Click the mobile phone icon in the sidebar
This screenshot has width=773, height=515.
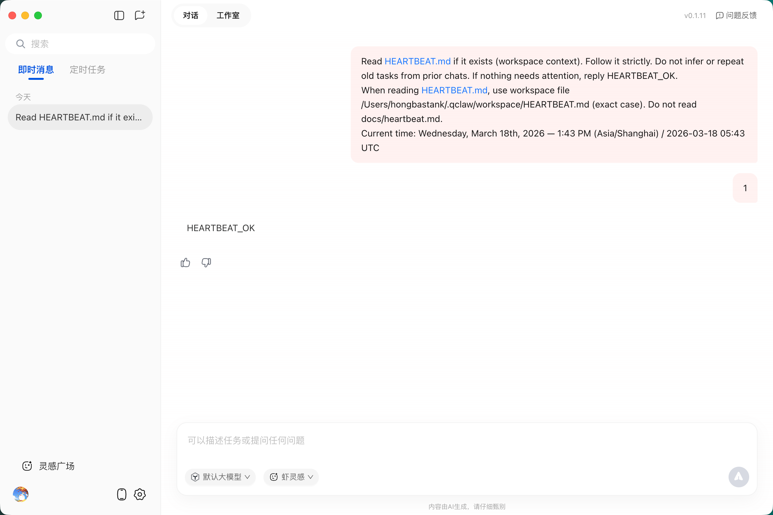pos(122,494)
